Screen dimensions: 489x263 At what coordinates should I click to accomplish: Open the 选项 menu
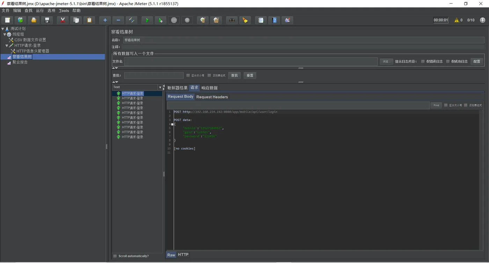[x=51, y=11]
